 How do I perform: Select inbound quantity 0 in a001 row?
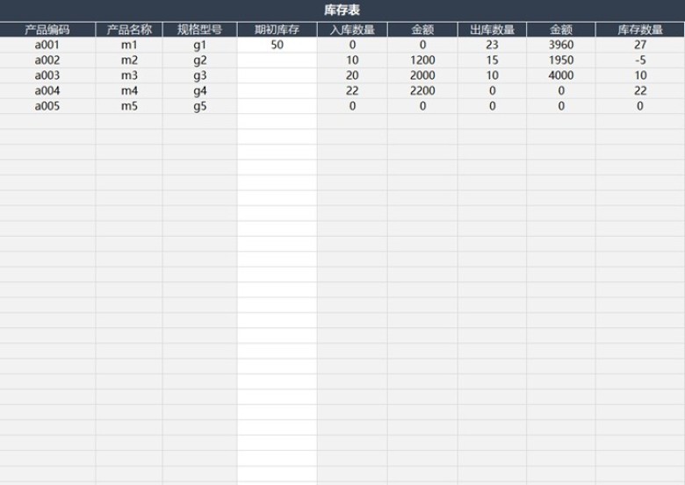(352, 45)
